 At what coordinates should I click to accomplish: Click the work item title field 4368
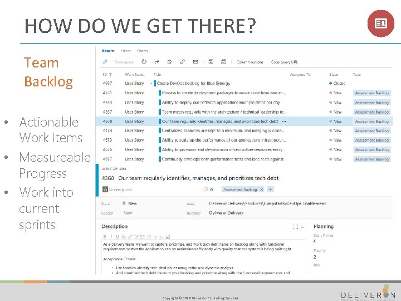tap(198, 178)
